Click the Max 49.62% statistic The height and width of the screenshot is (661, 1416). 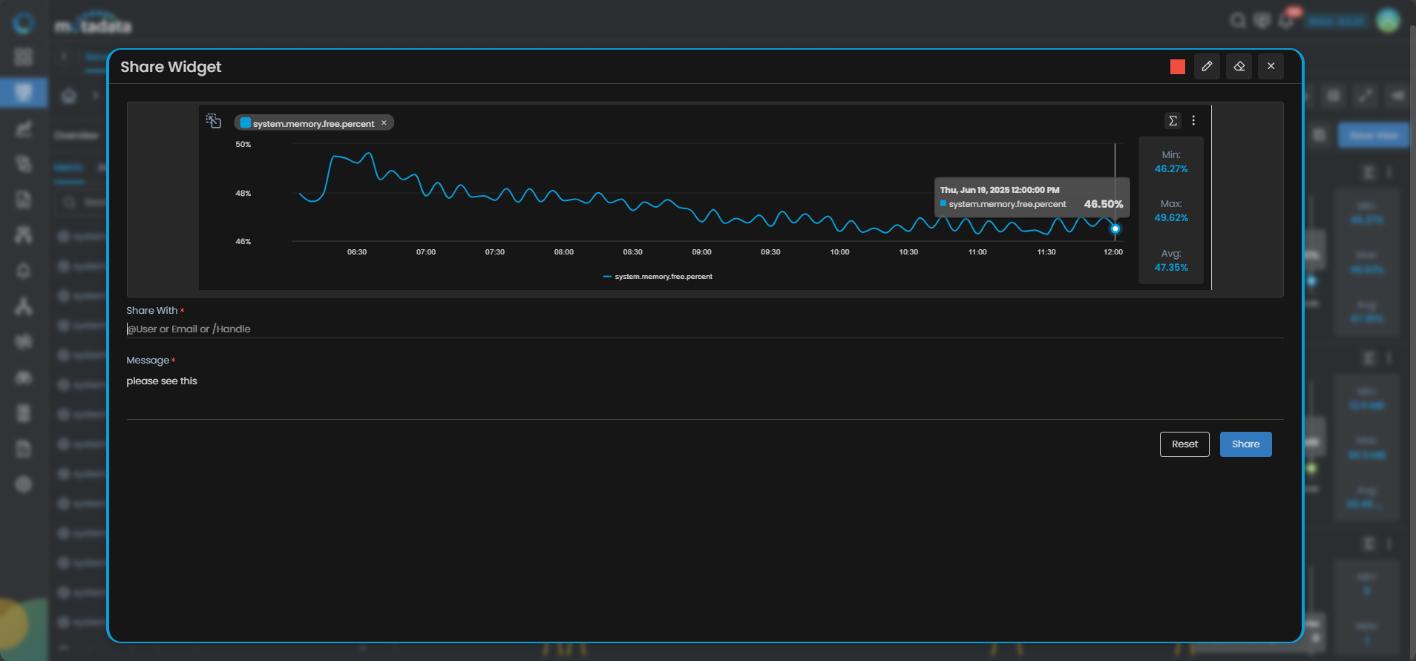pos(1171,211)
